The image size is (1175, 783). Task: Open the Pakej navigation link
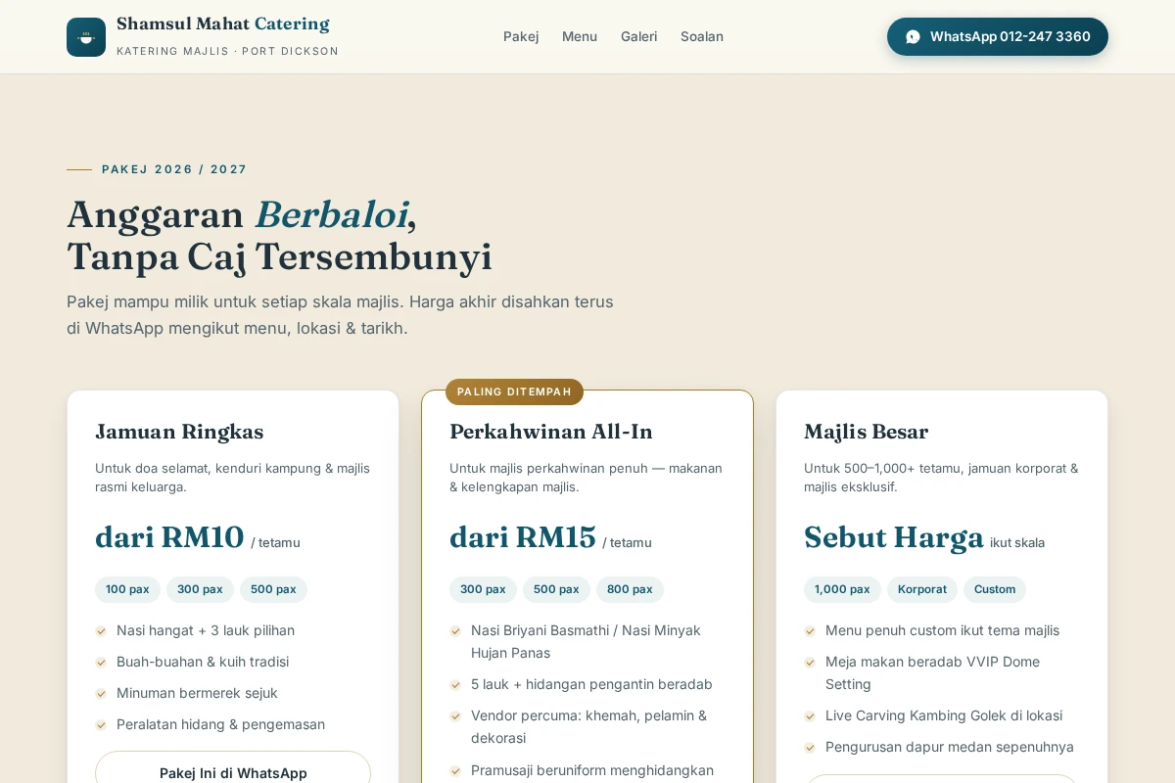click(x=521, y=36)
